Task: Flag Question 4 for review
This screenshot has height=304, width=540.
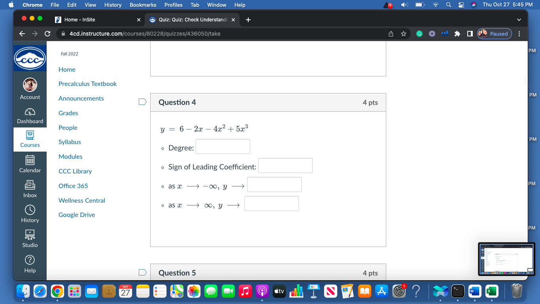Action: [142, 101]
